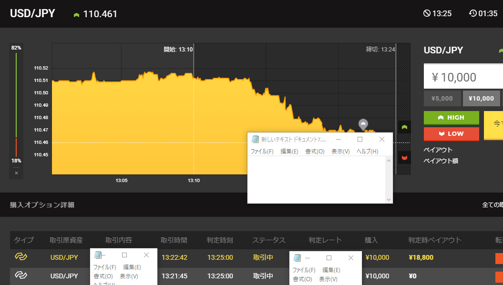This screenshot has width=503, height=285.
Task: Click the 判定時刻 column header
Action: (x=220, y=240)
